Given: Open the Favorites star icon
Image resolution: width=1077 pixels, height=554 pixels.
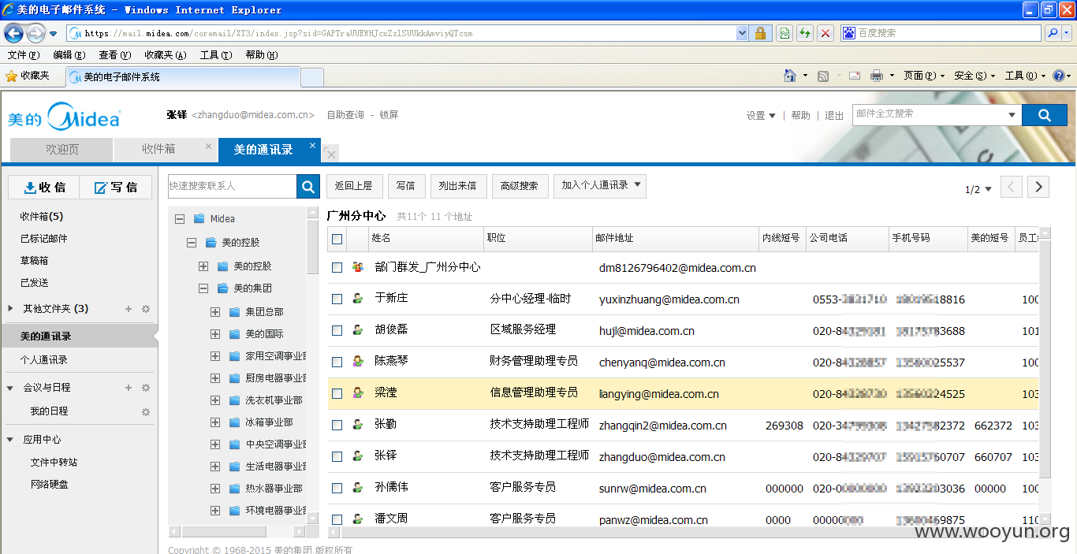Looking at the screenshot, I should pyautogui.click(x=11, y=76).
